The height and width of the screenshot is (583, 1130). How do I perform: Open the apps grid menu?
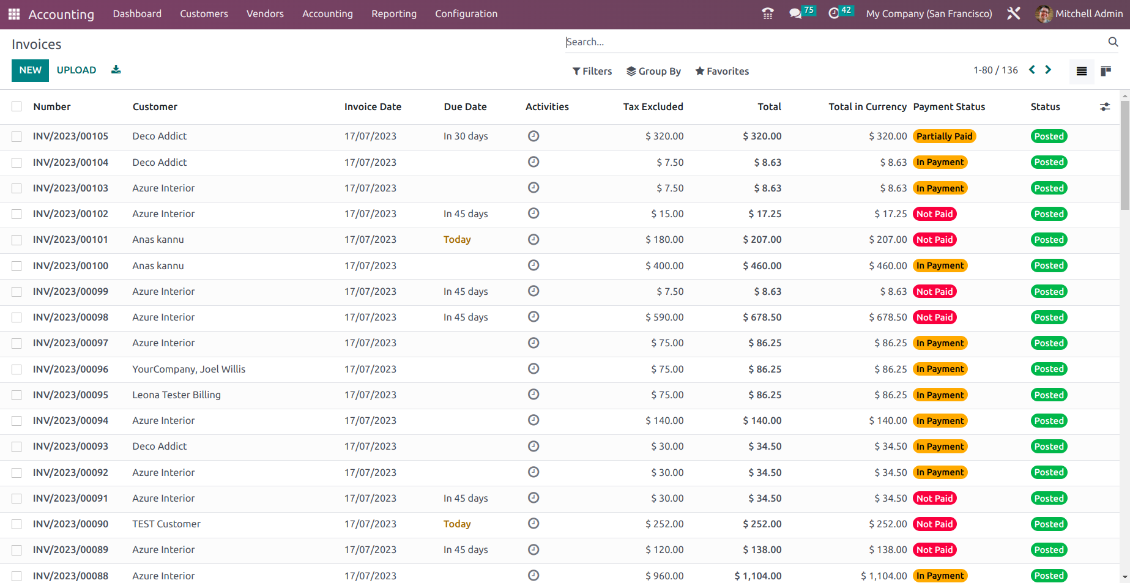13,13
